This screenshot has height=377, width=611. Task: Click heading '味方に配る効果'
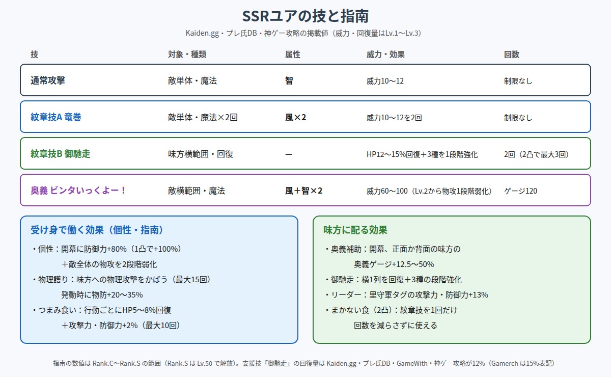pyautogui.click(x=355, y=230)
